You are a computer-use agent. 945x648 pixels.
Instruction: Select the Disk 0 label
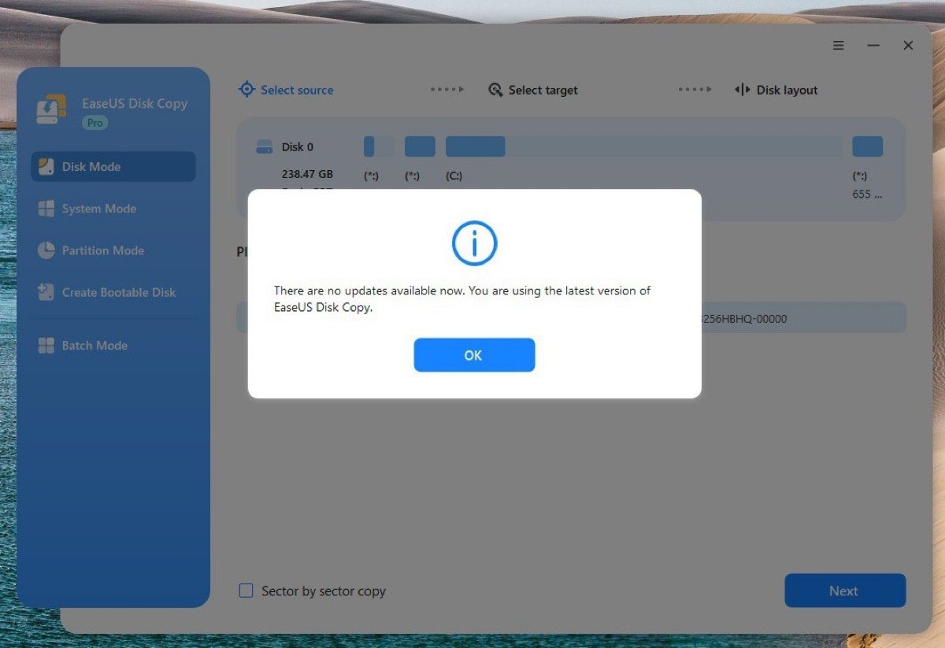pos(298,147)
